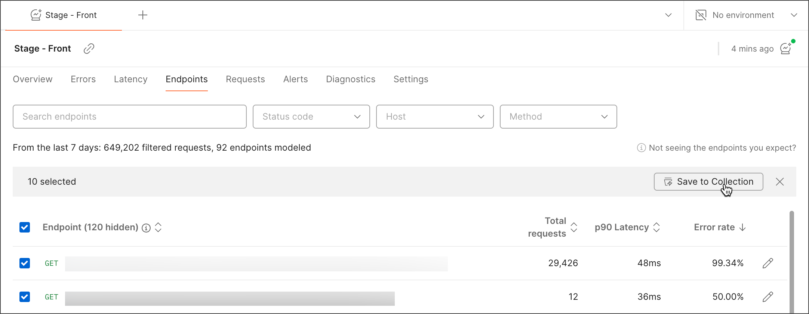Open the Method filter dropdown
Image resolution: width=809 pixels, height=314 pixels.
pos(559,117)
